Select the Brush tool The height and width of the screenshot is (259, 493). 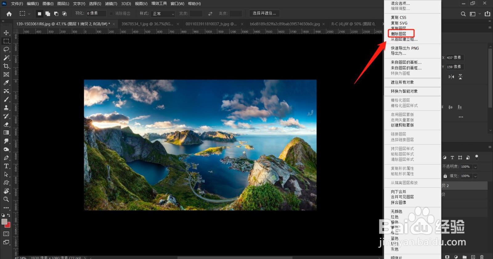tap(6, 99)
